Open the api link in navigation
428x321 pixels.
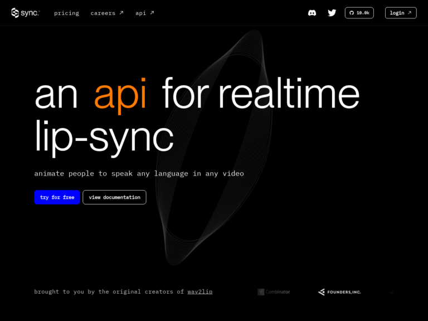point(145,13)
